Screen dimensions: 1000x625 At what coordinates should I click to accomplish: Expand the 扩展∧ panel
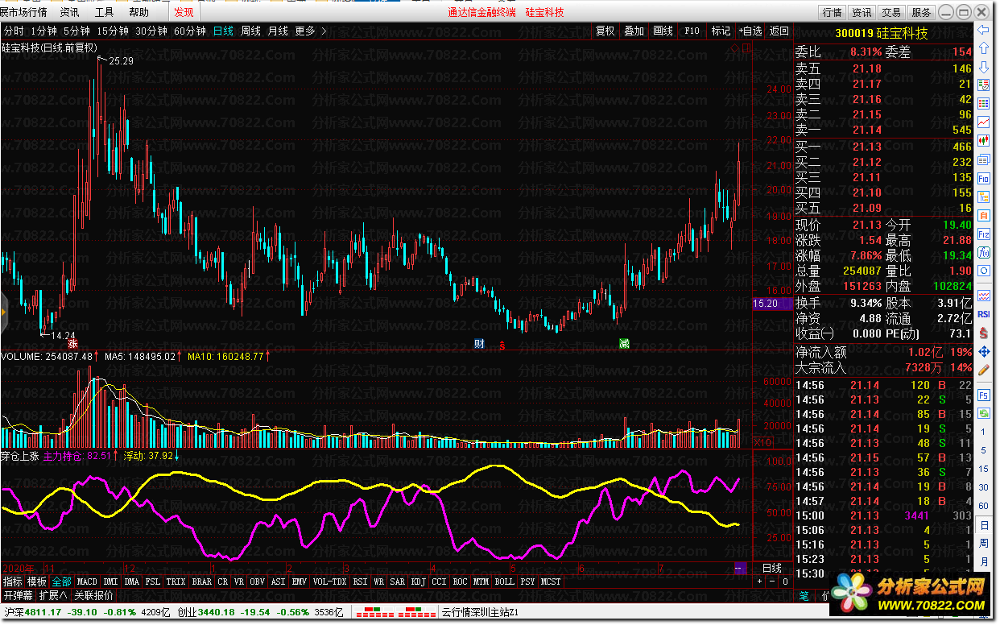coord(53,595)
